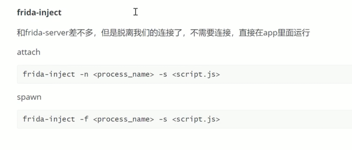Screen dimensions: 352x150
Task: Click <process_name> in the spawn command
Action: (x=123, y=119)
